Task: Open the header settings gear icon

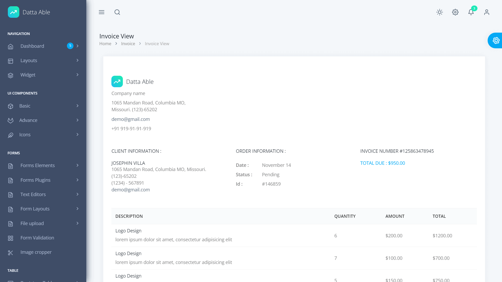Action: (455, 12)
